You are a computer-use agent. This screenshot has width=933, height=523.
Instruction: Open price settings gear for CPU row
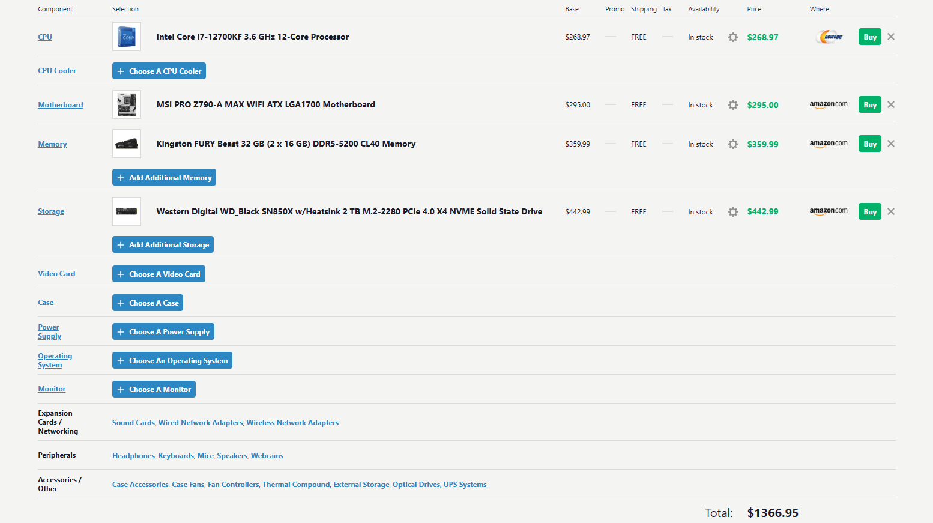pos(733,37)
